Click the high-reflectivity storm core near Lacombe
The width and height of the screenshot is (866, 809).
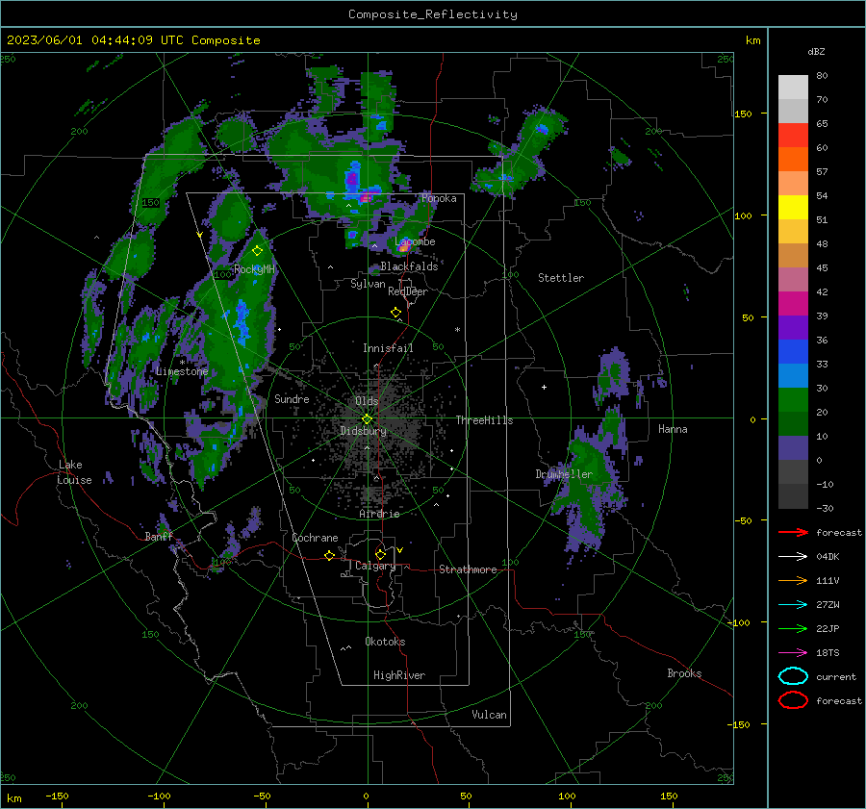coord(403,248)
